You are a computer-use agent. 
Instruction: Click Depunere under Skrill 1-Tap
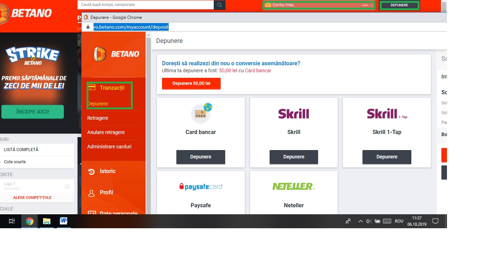pyautogui.click(x=387, y=157)
